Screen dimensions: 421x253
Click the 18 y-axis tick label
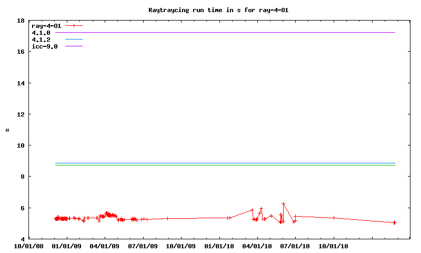point(21,21)
